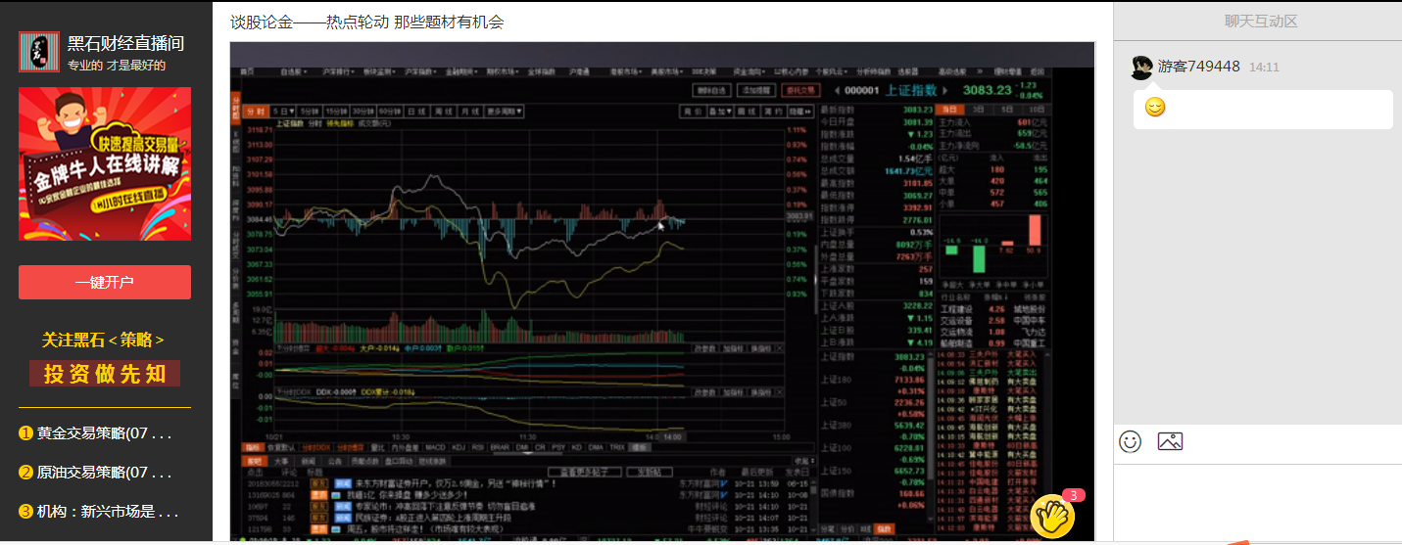Viewport: 1402px width, 545px height.
Task: Select the 10日 fund flow tab
Action: 1038,110
